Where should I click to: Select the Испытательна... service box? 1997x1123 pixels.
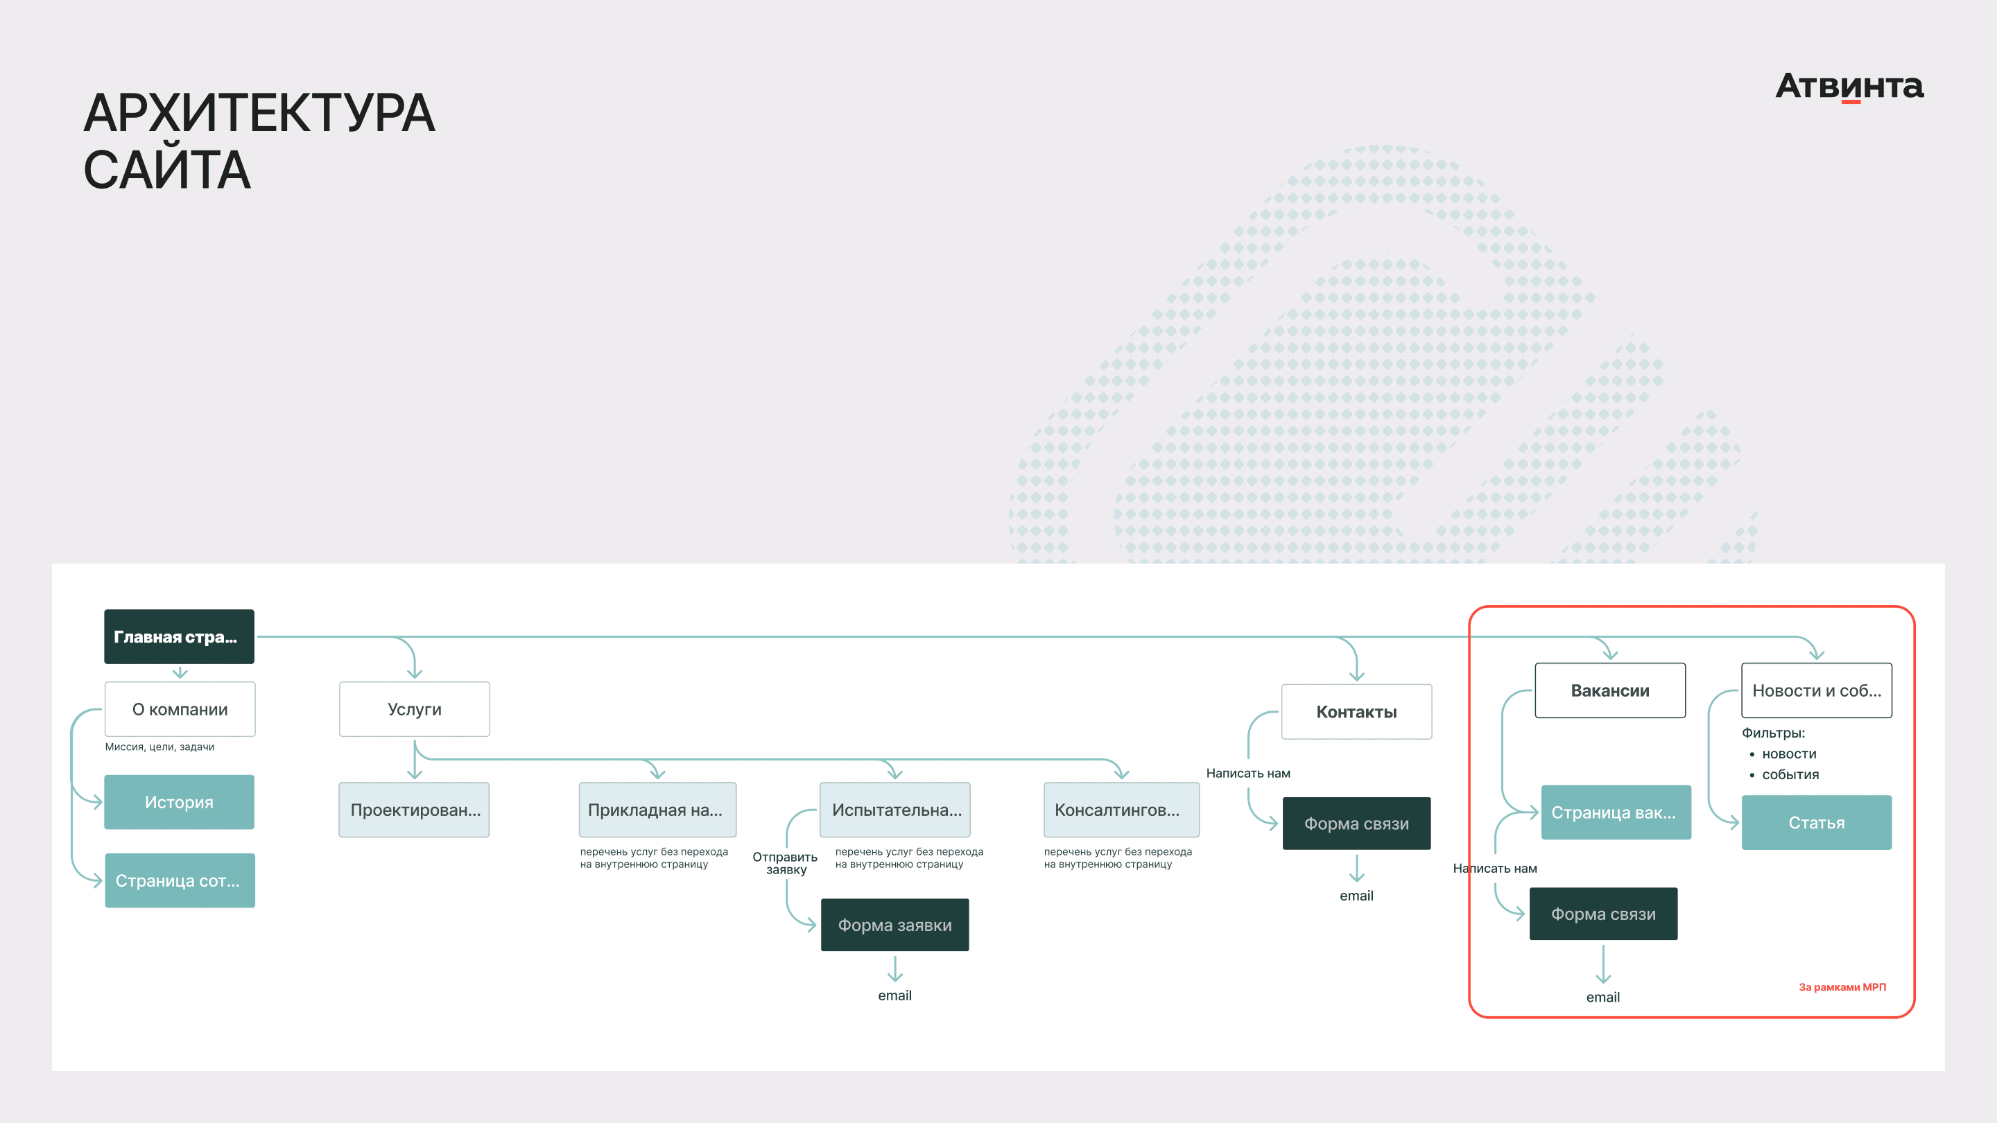tap(895, 810)
